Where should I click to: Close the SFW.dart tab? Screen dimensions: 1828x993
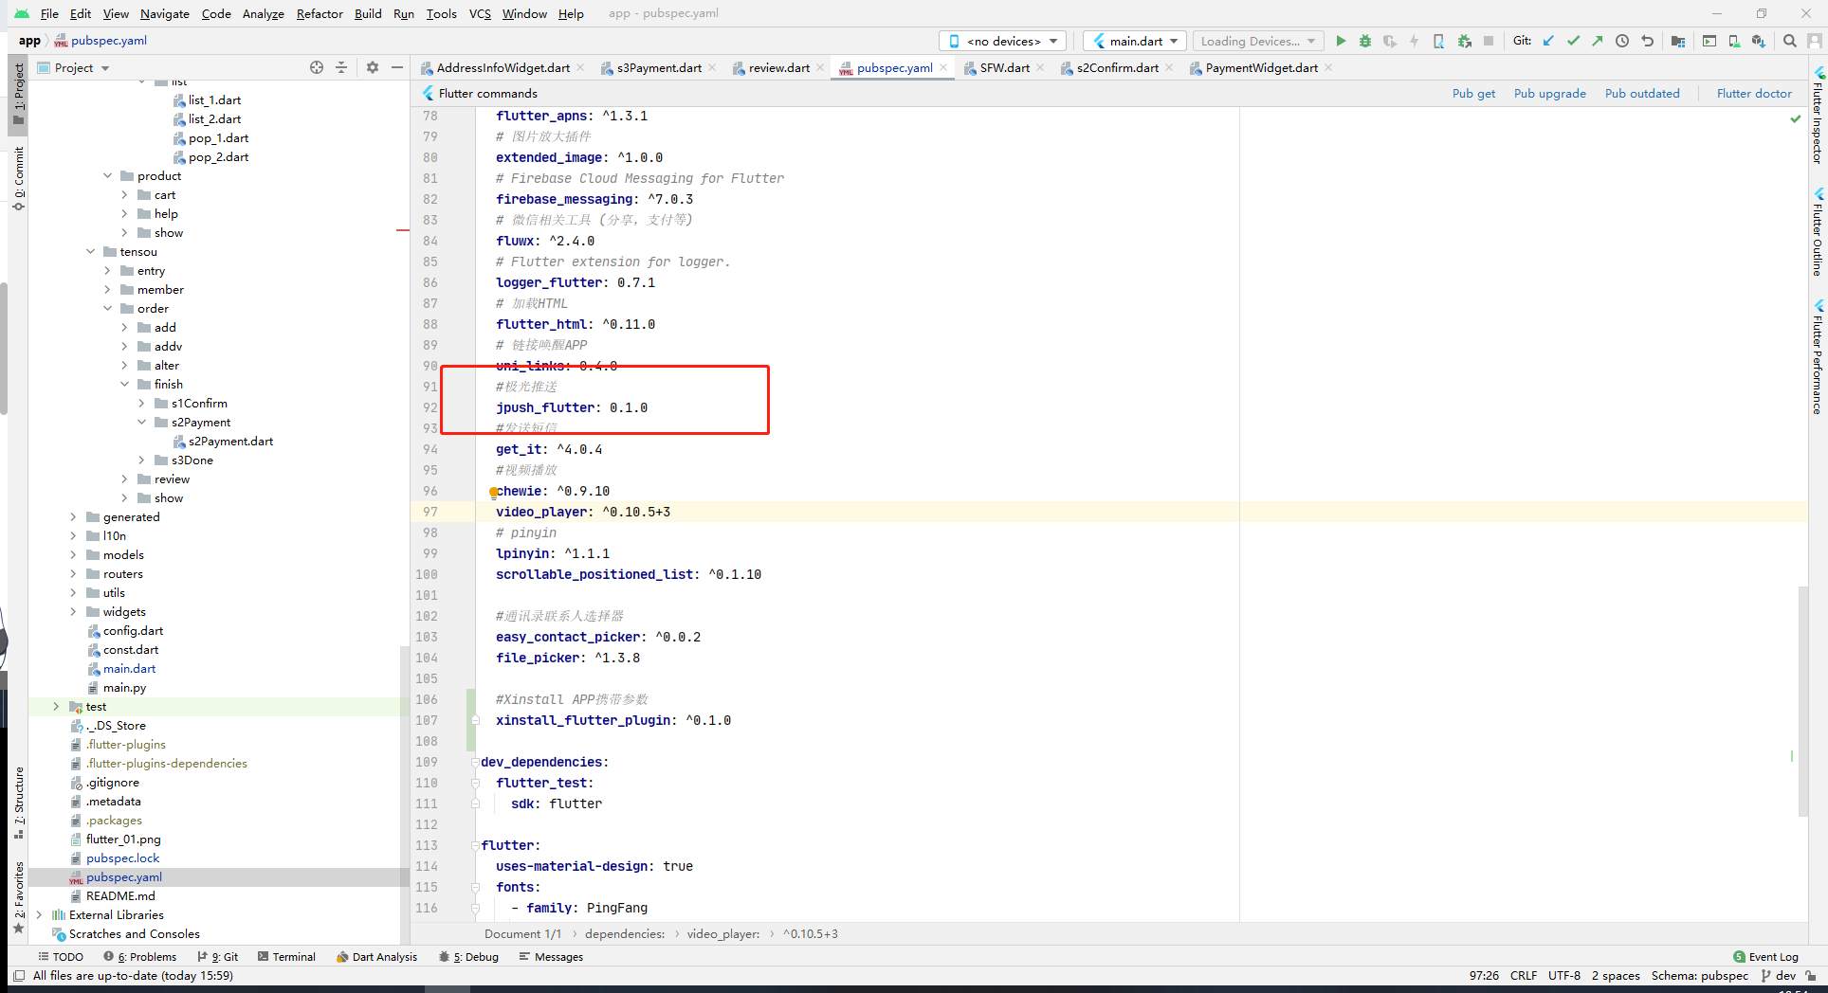(x=1040, y=67)
